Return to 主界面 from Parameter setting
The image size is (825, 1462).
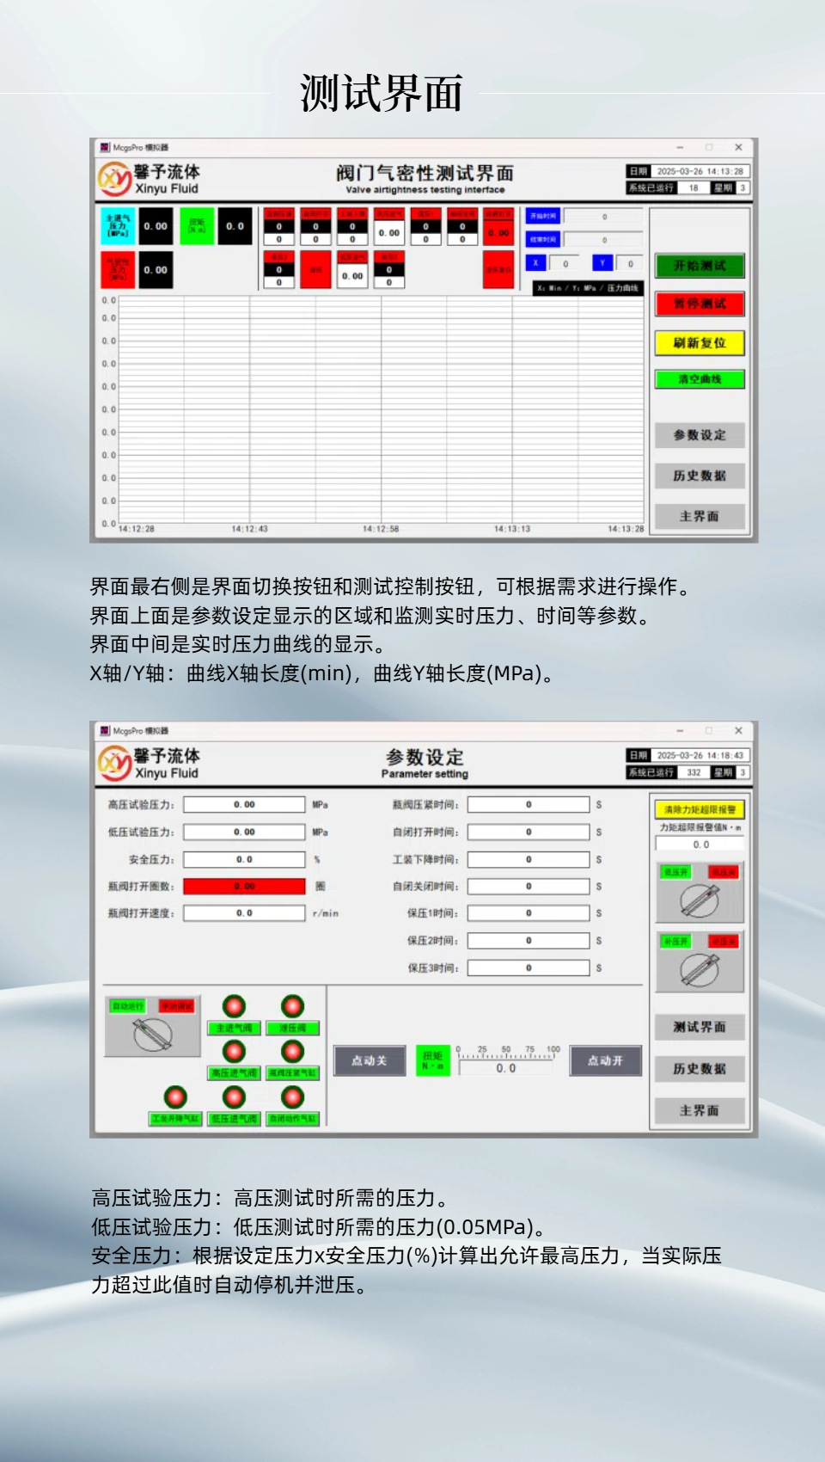tap(700, 1110)
